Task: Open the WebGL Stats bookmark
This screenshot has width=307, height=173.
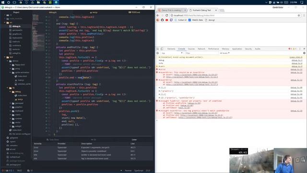Action: (x=195, y=20)
